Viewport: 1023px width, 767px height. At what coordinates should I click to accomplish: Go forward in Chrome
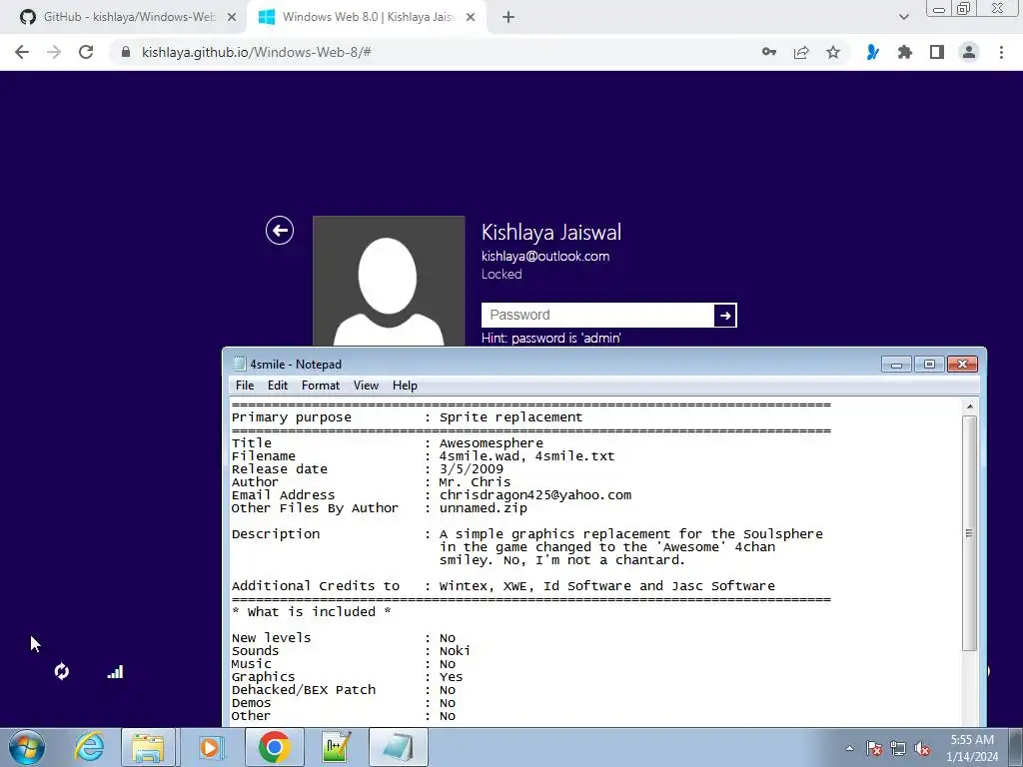tap(54, 52)
